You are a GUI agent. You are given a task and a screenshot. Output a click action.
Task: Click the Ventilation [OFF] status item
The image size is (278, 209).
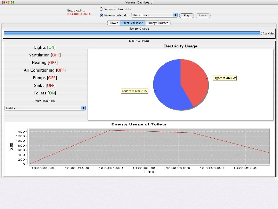(x=45, y=55)
